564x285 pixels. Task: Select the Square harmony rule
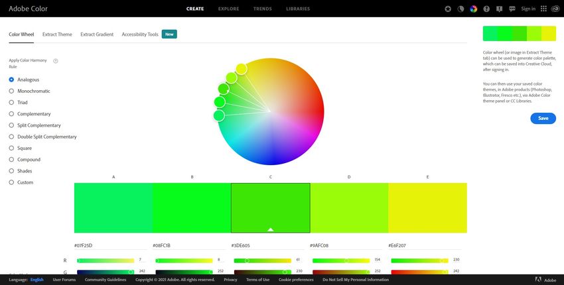[21, 148]
